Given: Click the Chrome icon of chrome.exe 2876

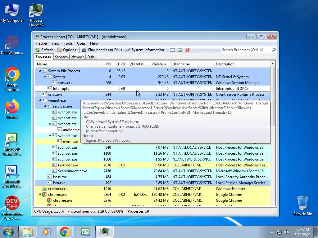Looking at the screenshot, I should [x=49, y=201].
